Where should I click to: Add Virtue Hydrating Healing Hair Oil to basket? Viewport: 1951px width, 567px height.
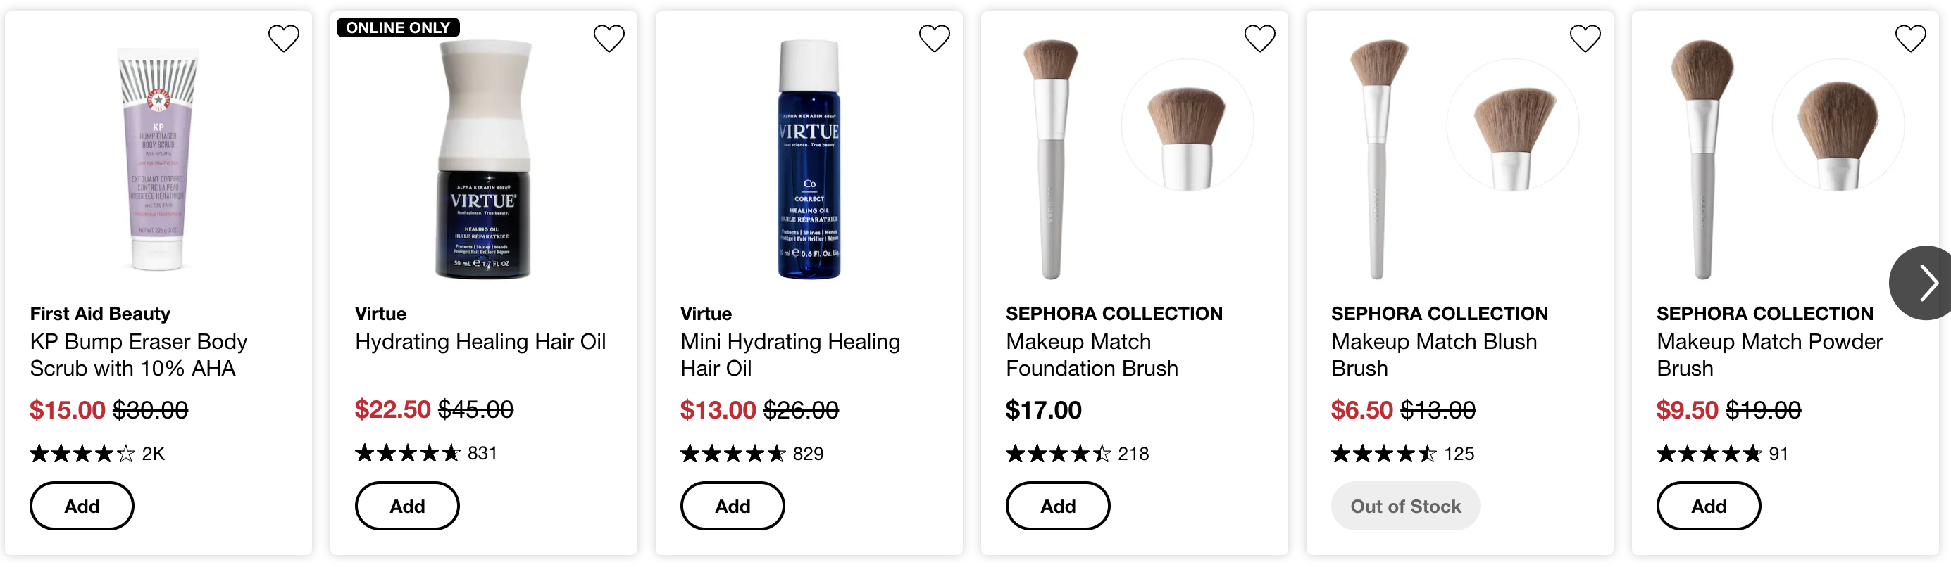pyautogui.click(x=408, y=506)
